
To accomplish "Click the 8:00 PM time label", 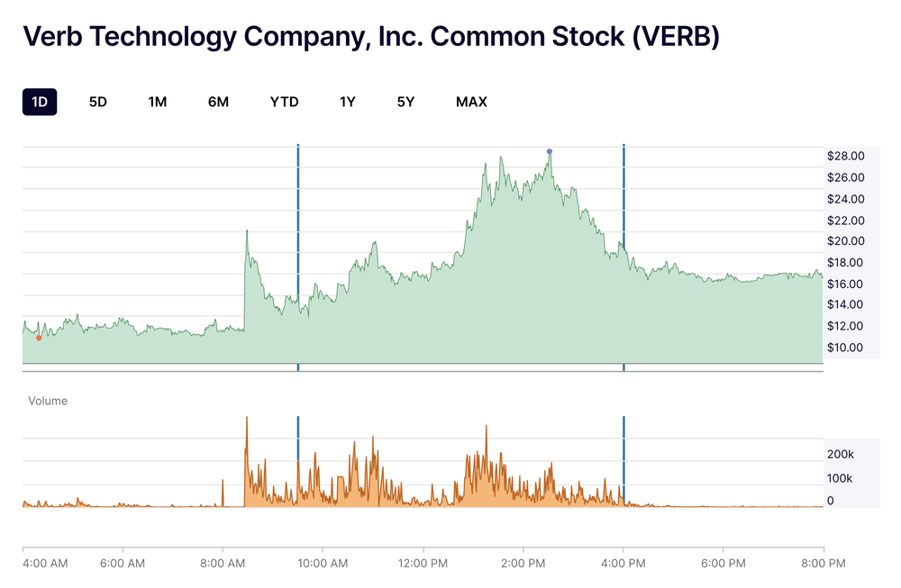I will 822,563.
